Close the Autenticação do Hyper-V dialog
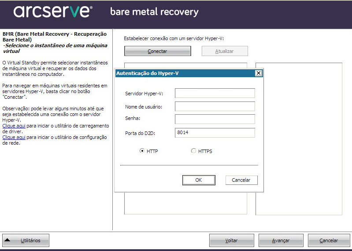Screen dimensions: 352x251 click(259, 73)
